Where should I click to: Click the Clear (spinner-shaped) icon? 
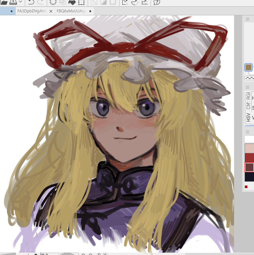pyautogui.click(x=53, y=2)
